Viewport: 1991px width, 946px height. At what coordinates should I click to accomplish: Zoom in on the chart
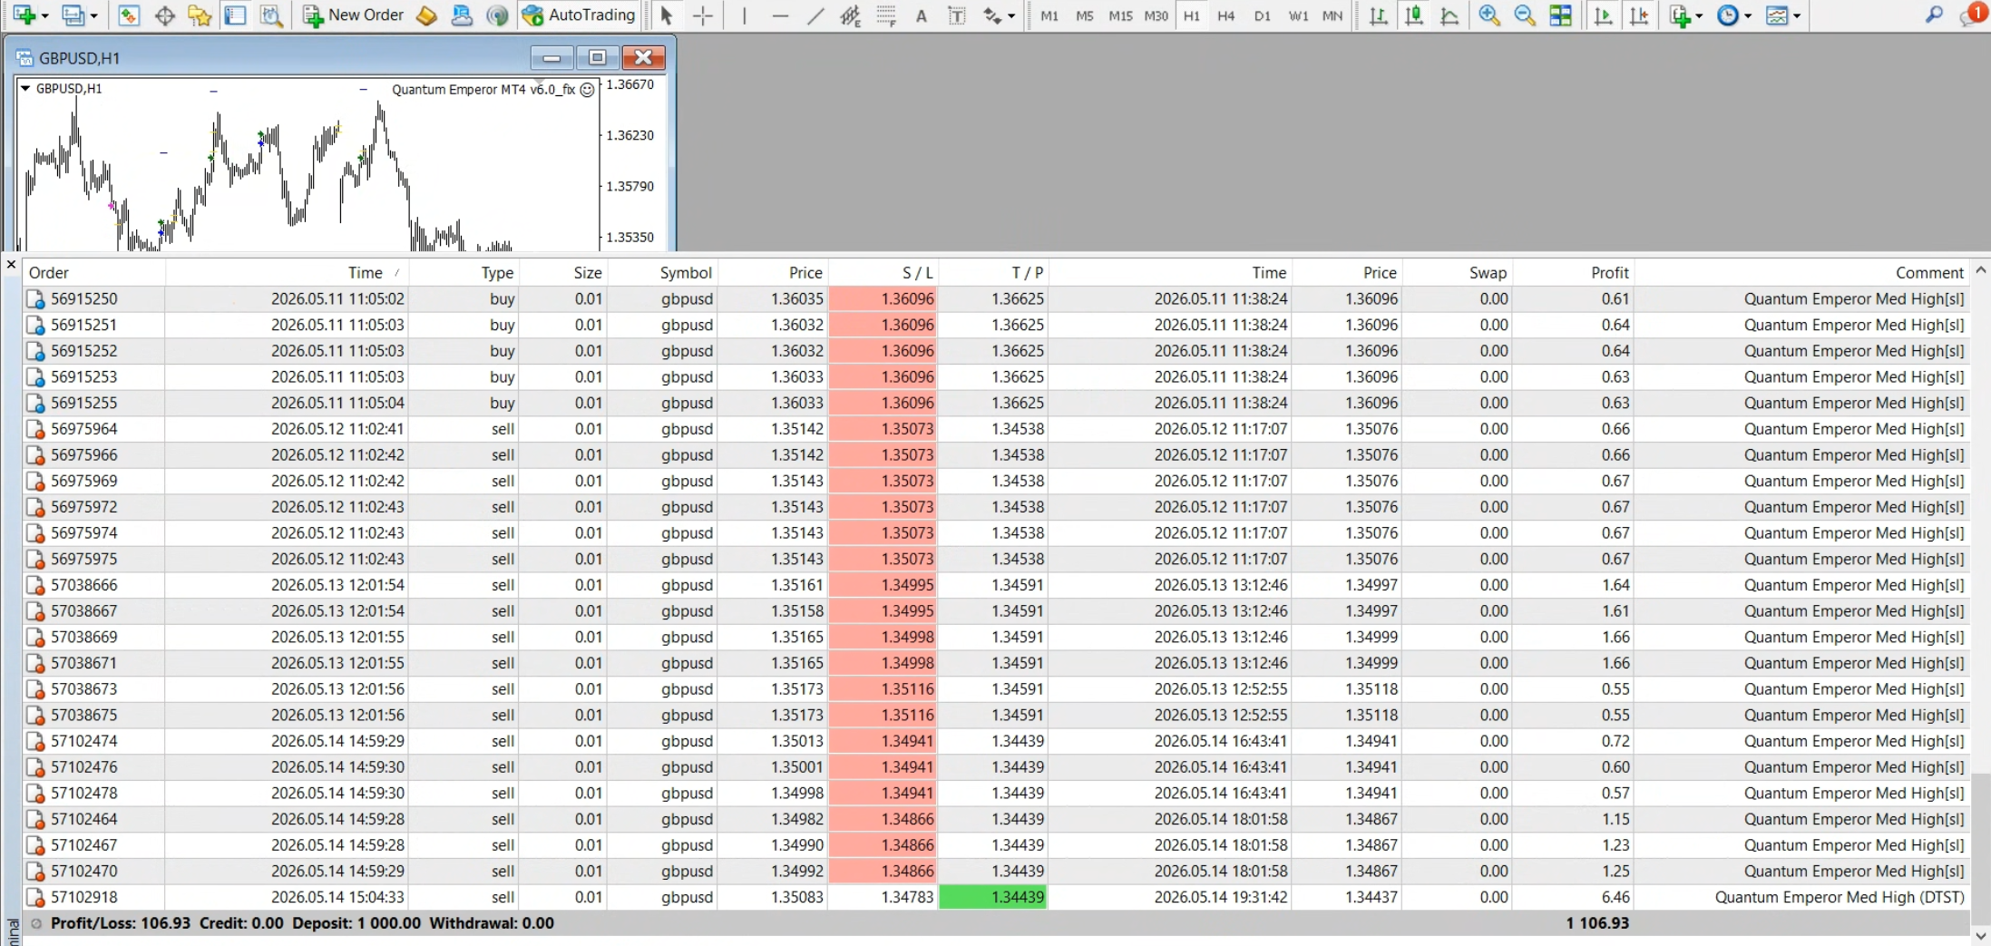1488,15
